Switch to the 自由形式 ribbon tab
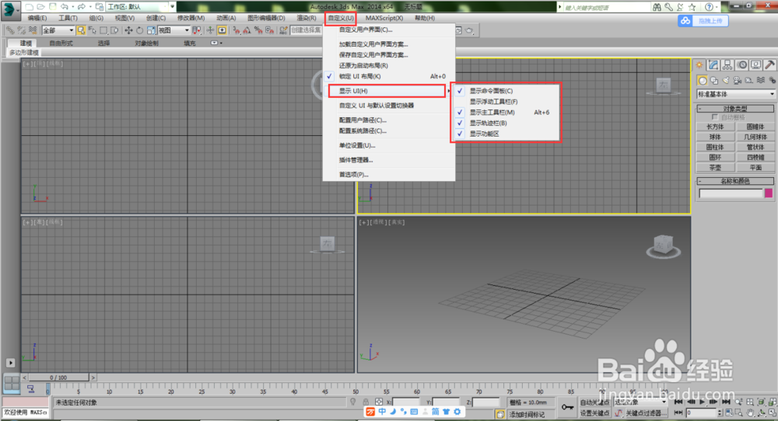This screenshot has width=778, height=421. click(x=61, y=43)
